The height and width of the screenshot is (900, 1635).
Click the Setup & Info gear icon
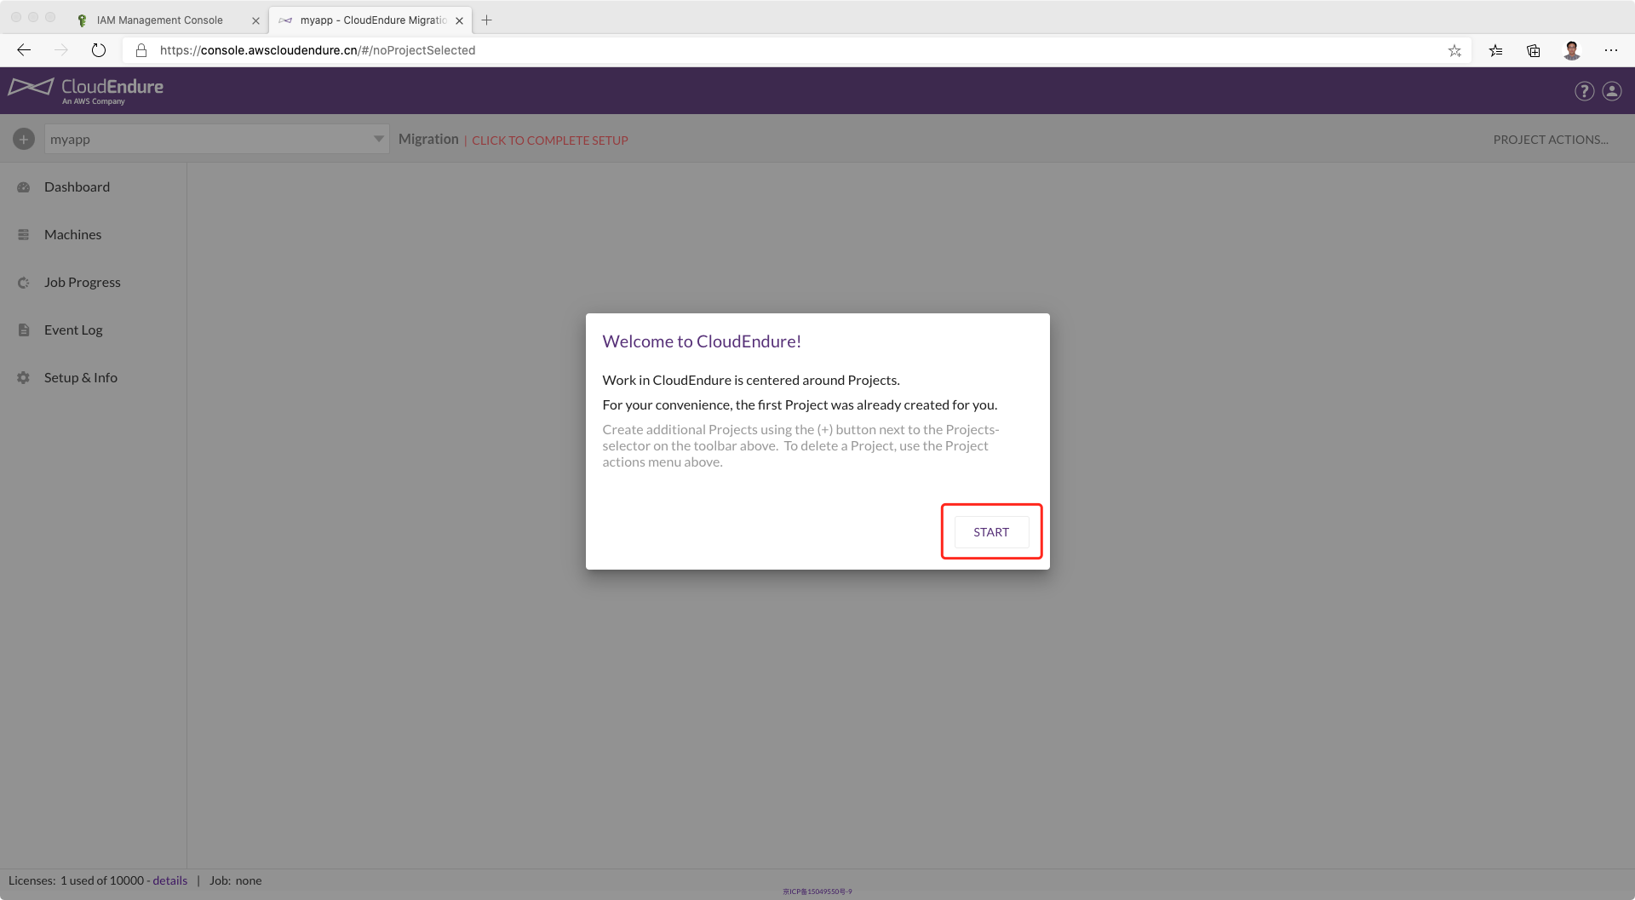[x=24, y=378]
